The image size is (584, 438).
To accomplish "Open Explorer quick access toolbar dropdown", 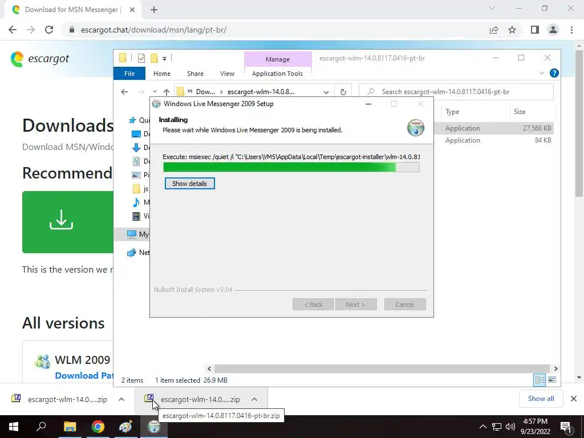I will pos(164,59).
